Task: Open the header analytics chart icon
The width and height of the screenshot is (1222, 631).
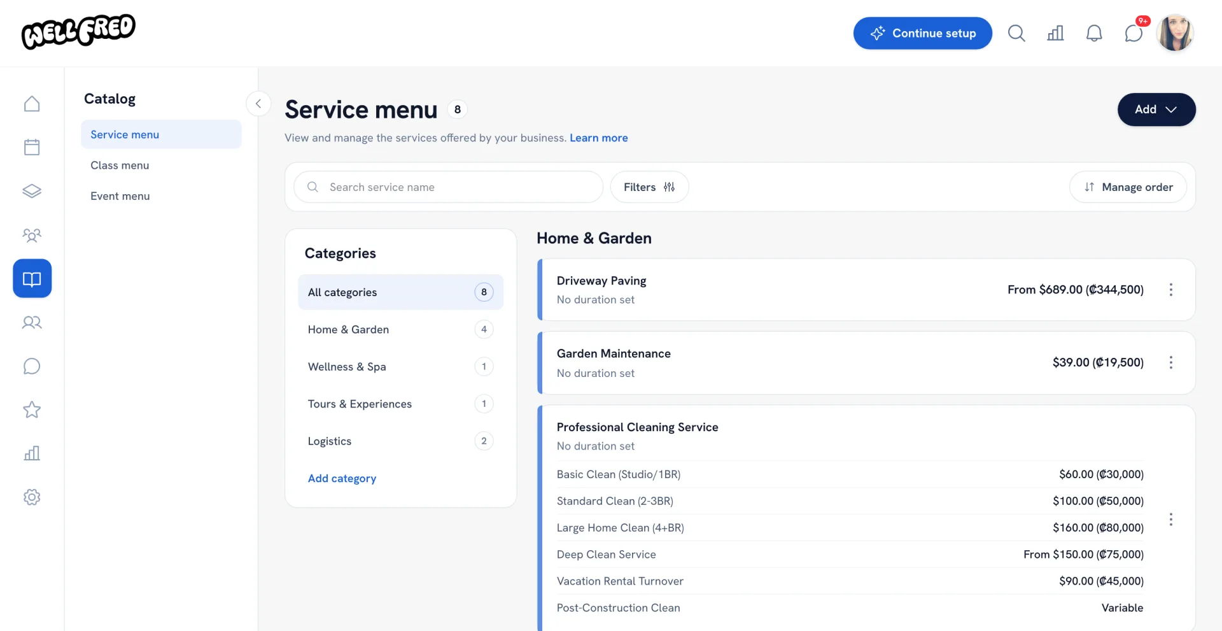Action: (1055, 33)
